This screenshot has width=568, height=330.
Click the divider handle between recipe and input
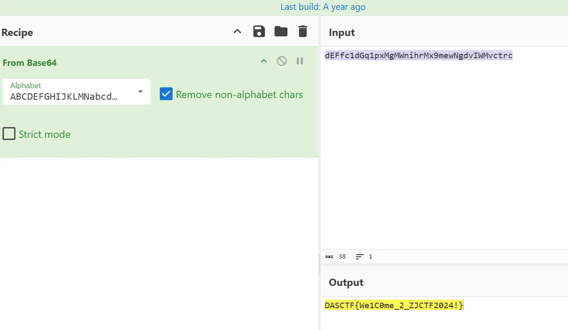(x=320, y=264)
